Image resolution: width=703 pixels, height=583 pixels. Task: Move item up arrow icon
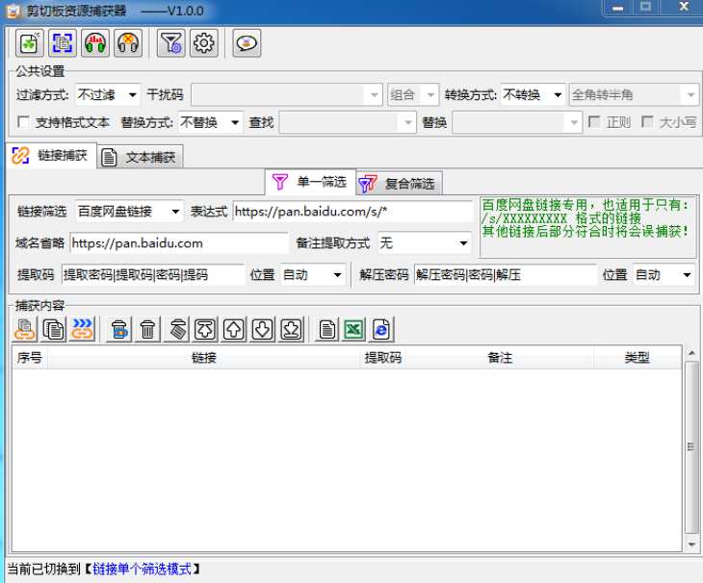click(x=234, y=330)
